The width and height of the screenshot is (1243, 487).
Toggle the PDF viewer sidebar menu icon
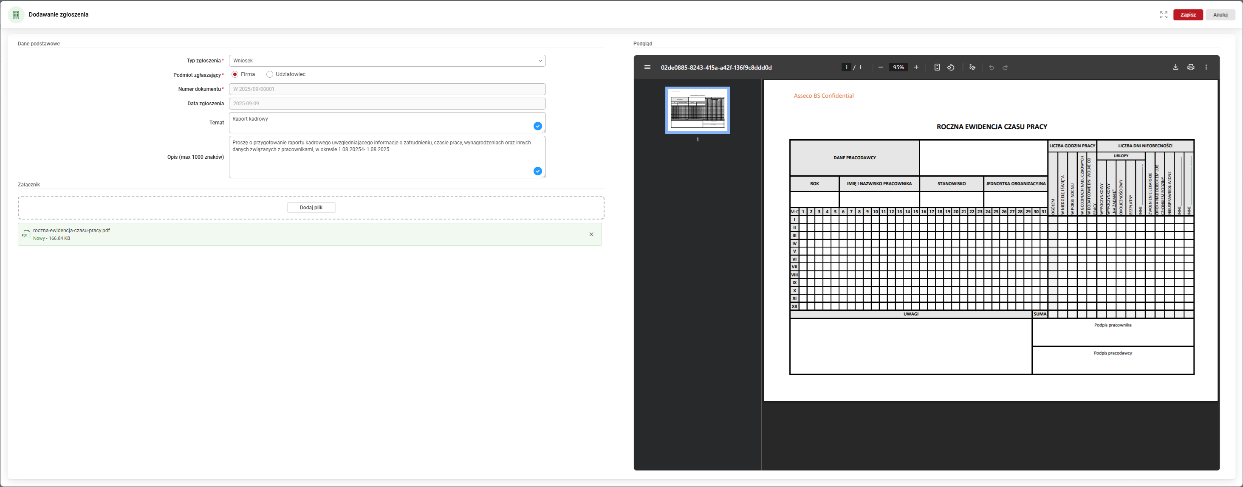[x=647, y=68]
